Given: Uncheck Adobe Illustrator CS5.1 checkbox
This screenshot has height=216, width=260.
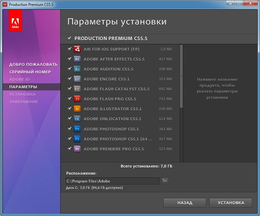Looking at the screenshot, I should tap(69, 109).
